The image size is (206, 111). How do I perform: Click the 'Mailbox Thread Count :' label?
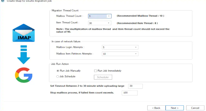coord(70,16)
